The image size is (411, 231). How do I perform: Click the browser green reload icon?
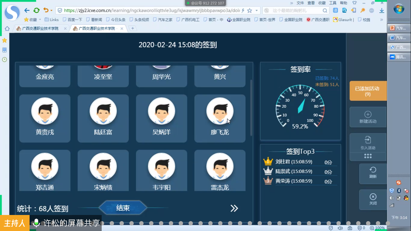tap(36, 10)
